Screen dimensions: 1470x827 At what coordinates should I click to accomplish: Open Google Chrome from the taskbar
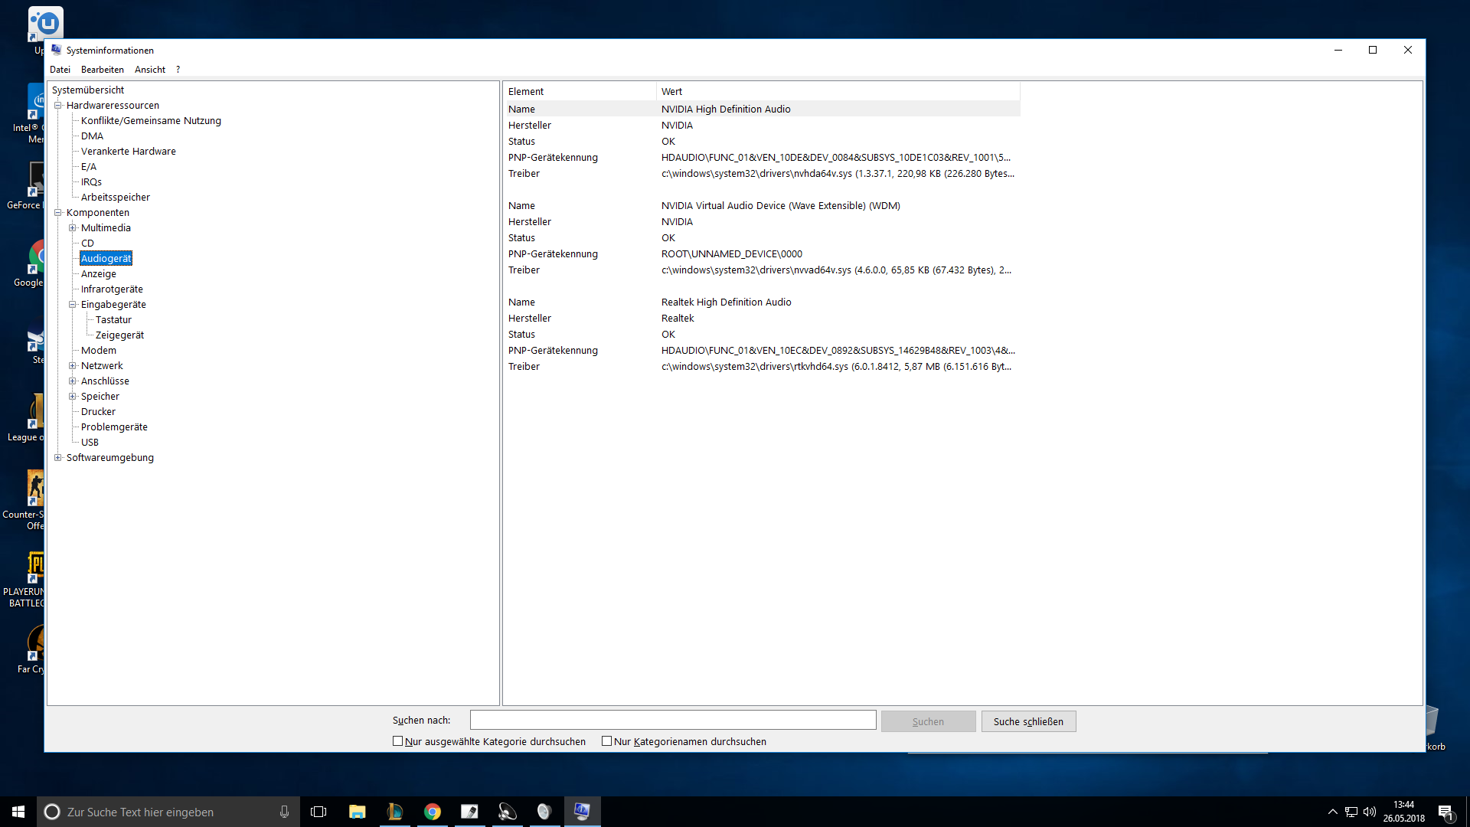tap(433, 812)
